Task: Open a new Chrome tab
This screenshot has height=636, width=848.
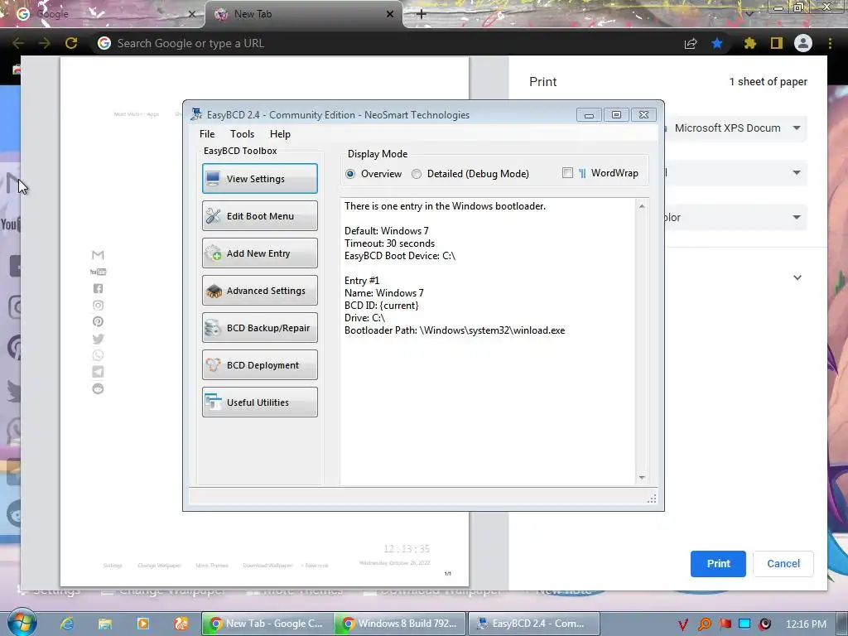Action: [422, 14]
